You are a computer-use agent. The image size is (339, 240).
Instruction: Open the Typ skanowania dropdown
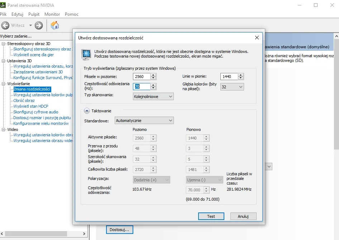[153, 96]
